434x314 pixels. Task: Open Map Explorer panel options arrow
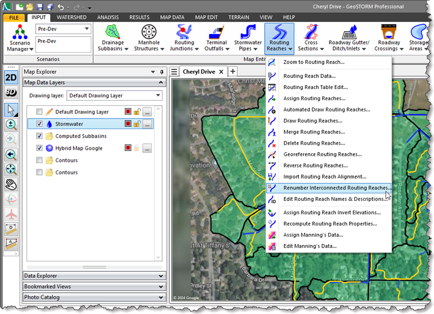pos(153,72)
